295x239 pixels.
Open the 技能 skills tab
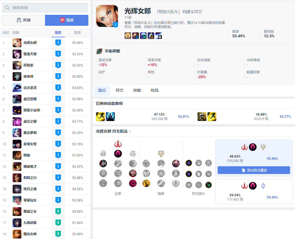click(137, 90)
